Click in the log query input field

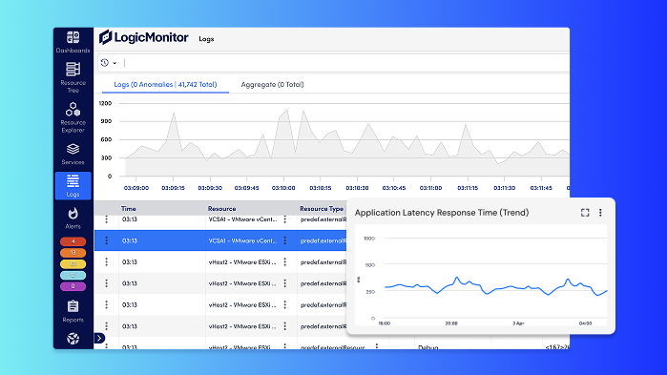344,63
